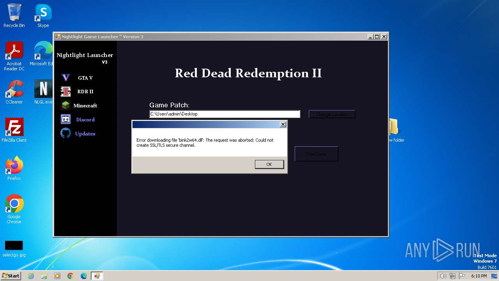Open the Minecraft block icon
Viewport: 499px width, 281px height.
[65, 105]
